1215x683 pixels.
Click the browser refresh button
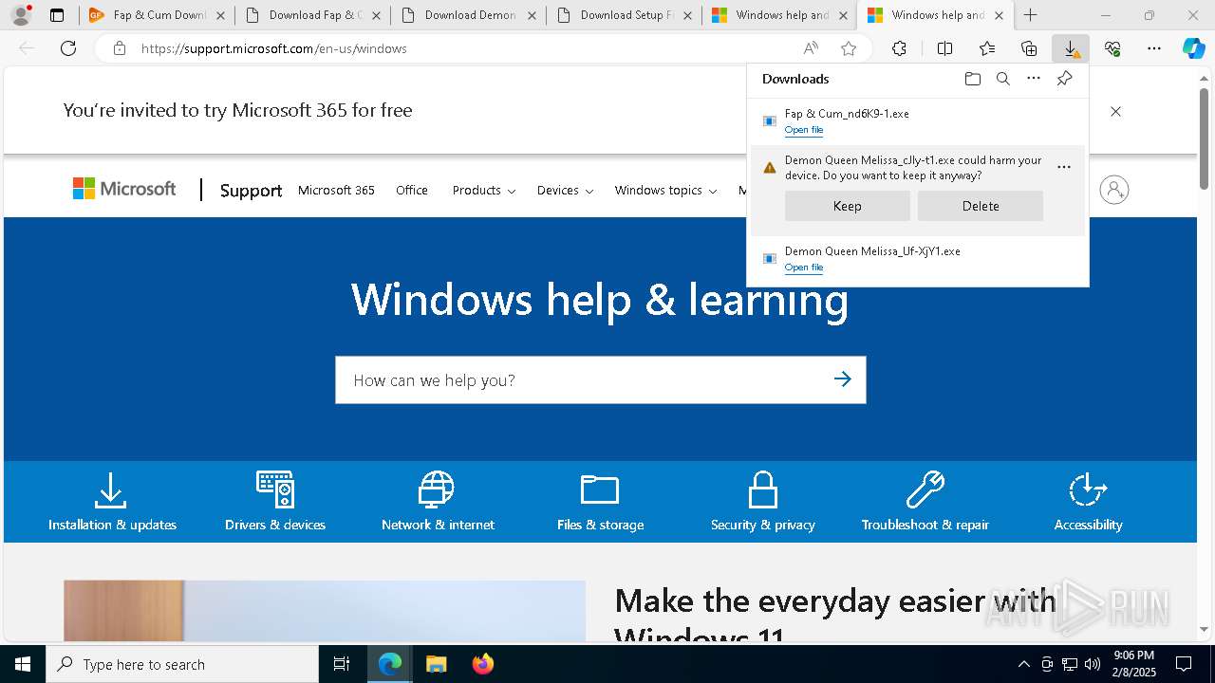tap(68, 48)
